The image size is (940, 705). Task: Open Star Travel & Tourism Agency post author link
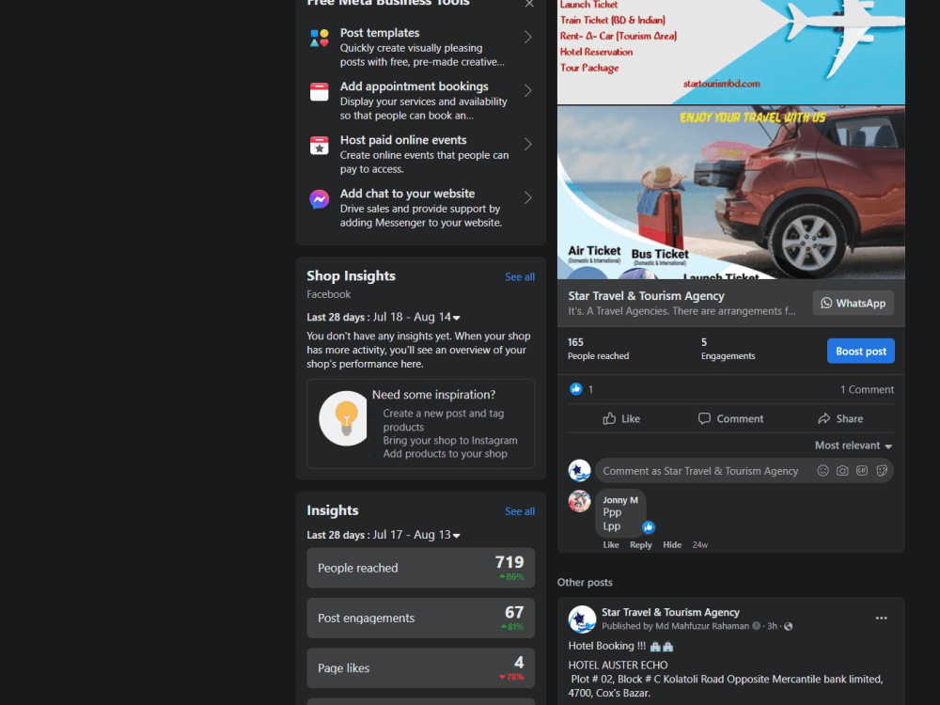670,612
